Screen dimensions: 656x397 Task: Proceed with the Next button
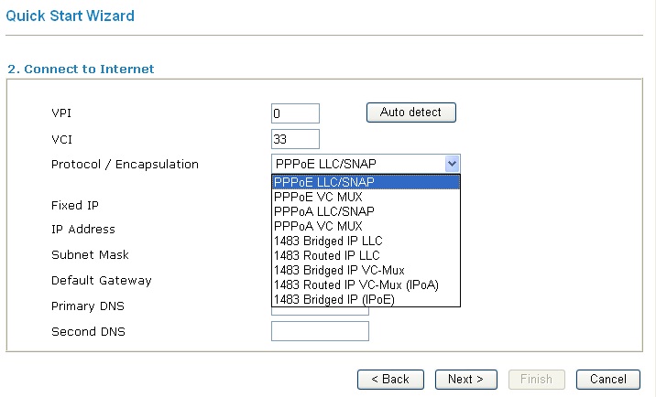pyautogui.click(x=465, y=379)
